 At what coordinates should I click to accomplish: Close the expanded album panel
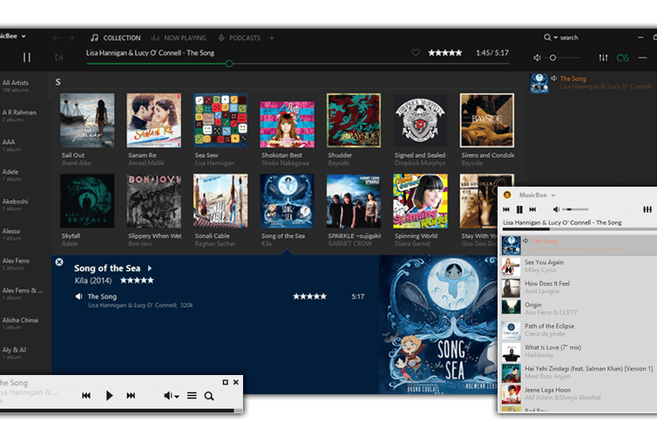[x=59, y=262]
